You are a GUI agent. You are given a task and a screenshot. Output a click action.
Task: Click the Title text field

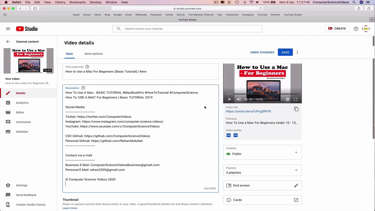pyautogui.click(x=140, y=72)
